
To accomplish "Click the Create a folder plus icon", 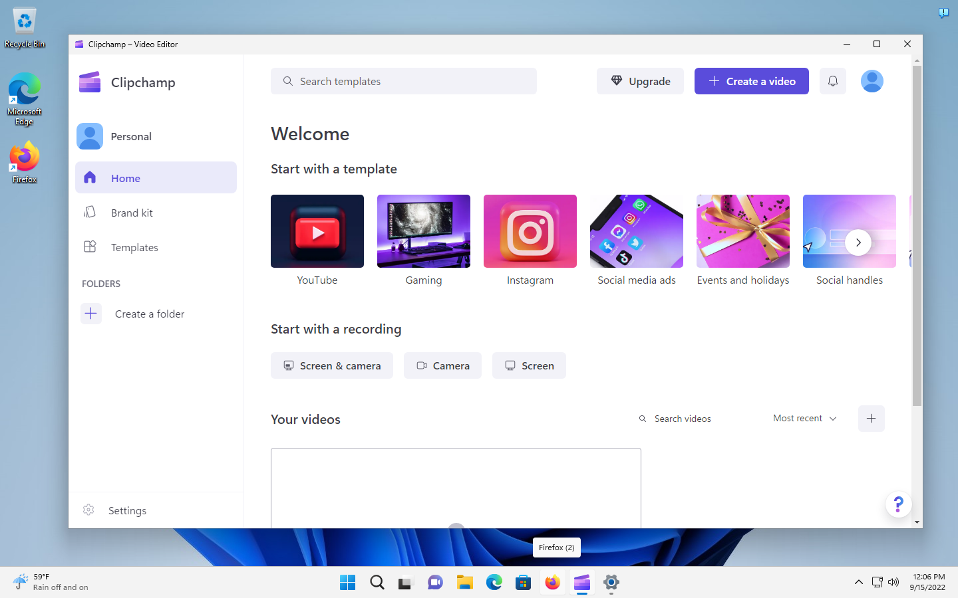I will 91,313.
